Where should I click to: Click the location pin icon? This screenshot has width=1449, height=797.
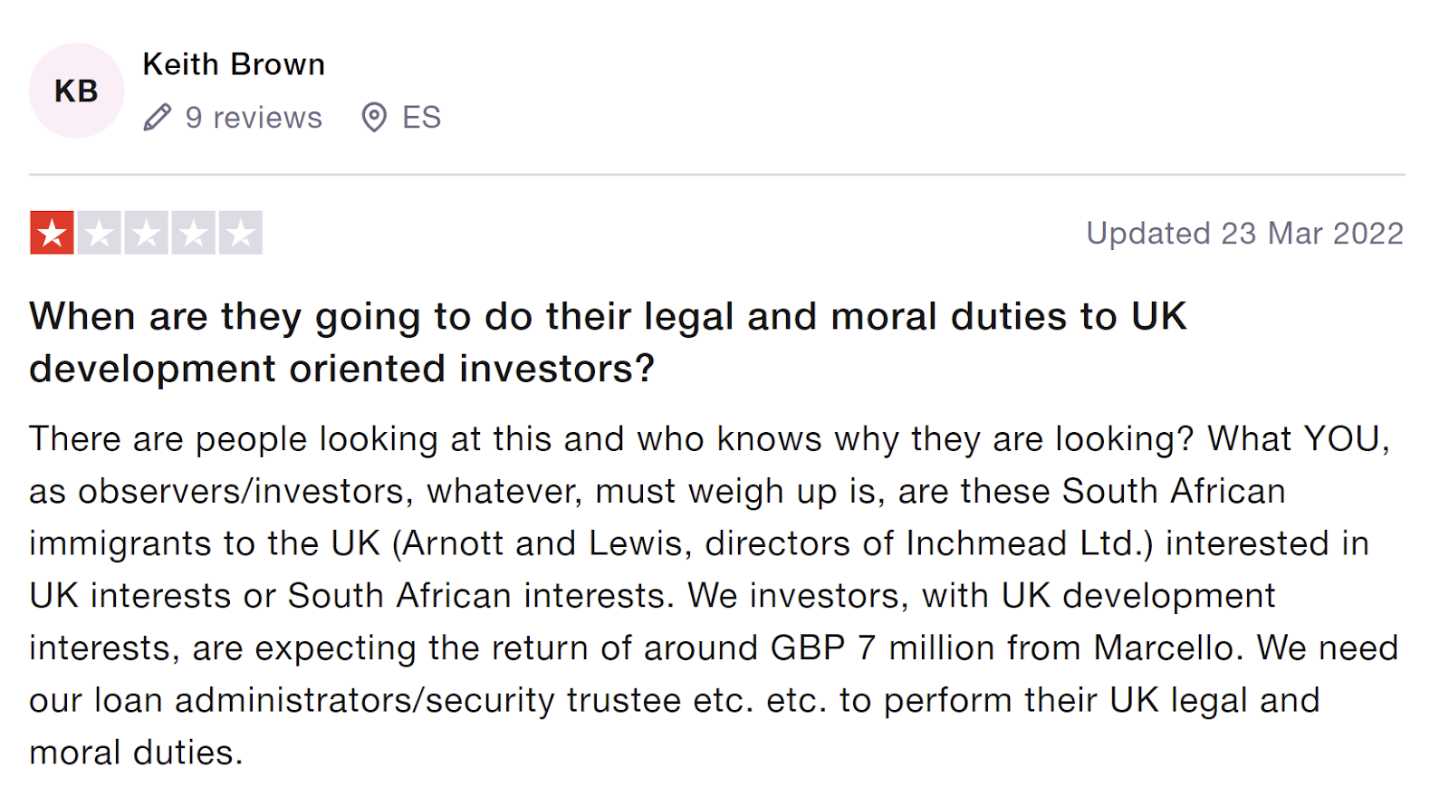tap(374, 118)
